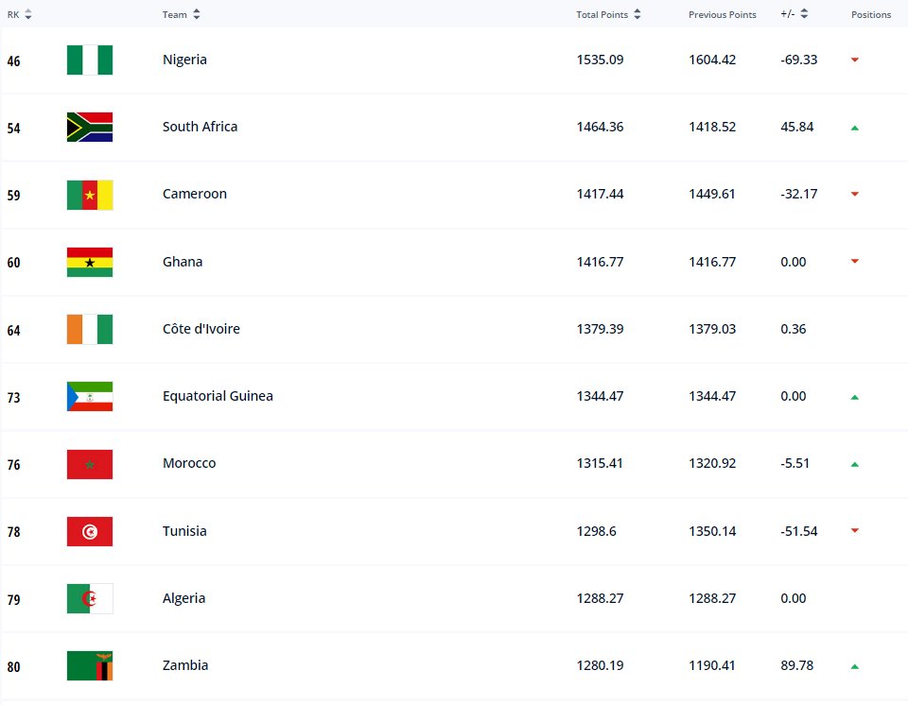Click the Equatorial Guinea flag icon
Viewport: 908px width, 705px height.
click(x=90, y=397)
